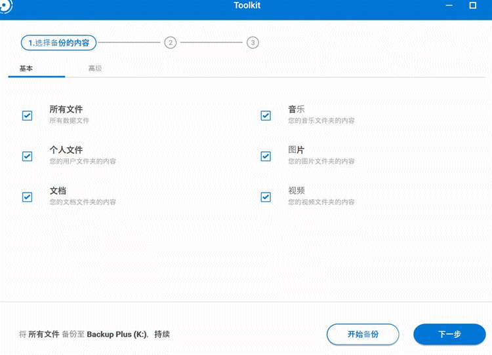Click the 开始备份 button

363,334
